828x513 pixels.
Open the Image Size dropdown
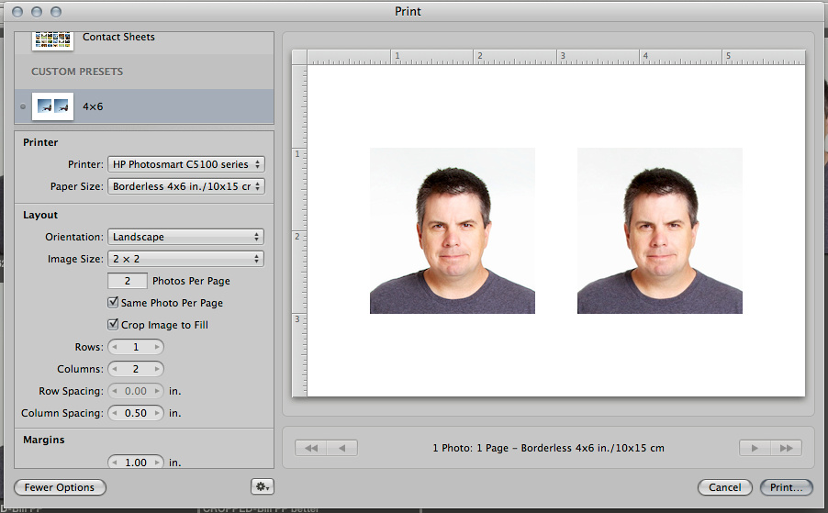point(185,259)
